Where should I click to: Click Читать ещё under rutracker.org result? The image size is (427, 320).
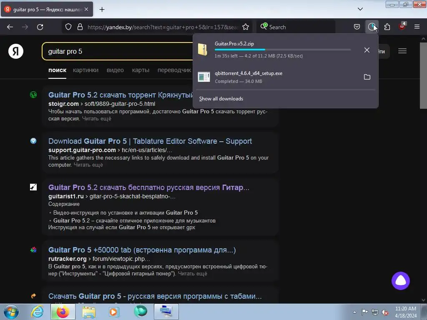click(192, 274)
